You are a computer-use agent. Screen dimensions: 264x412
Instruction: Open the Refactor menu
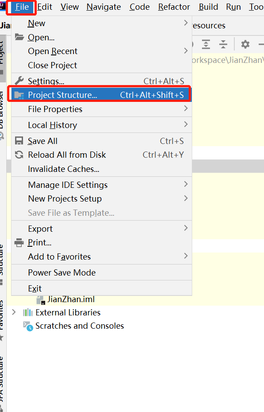(174, 7)
